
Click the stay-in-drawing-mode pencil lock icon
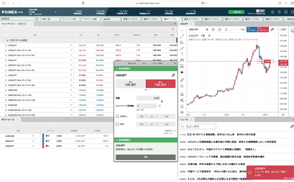tap(182, 100)
